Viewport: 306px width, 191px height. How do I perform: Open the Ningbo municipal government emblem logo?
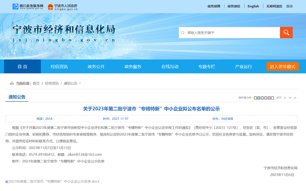pos(63,7)
